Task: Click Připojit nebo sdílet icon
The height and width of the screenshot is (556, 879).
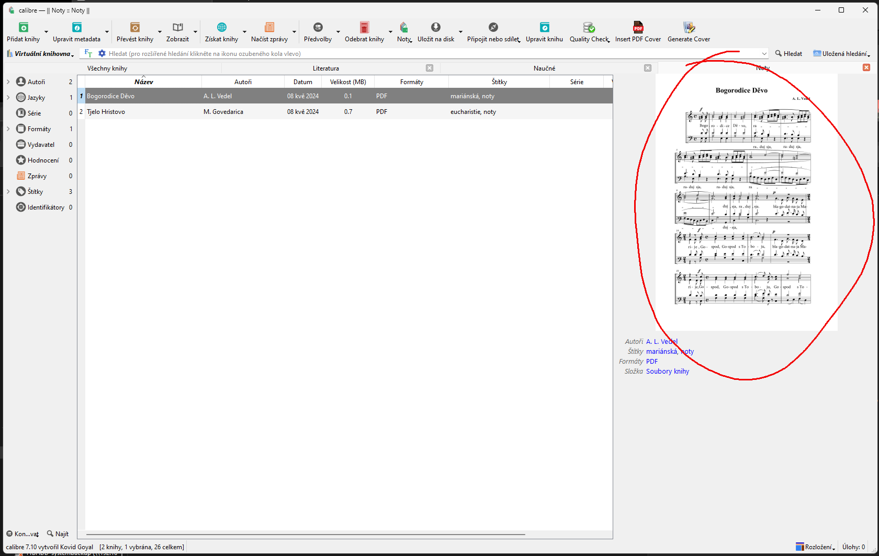Action: coord(493,27)
